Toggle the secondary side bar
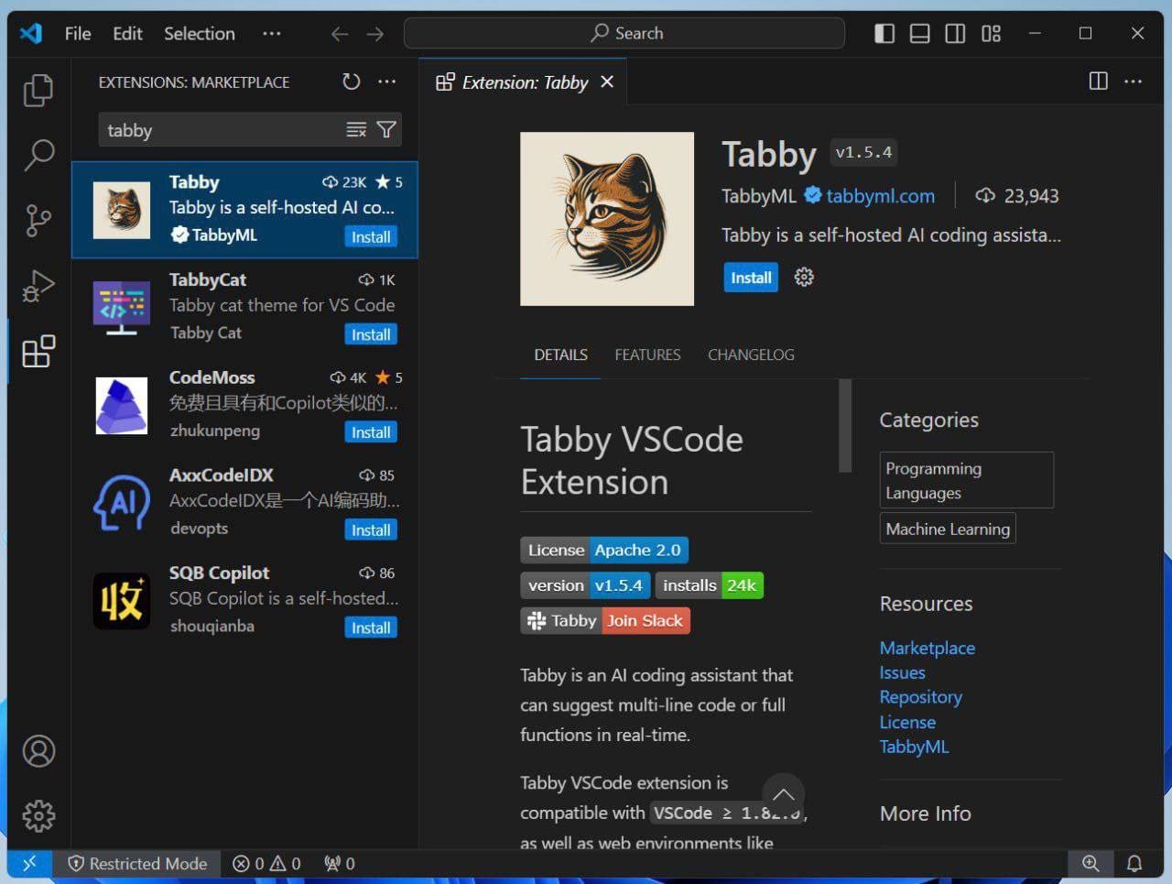 (955, 34)
